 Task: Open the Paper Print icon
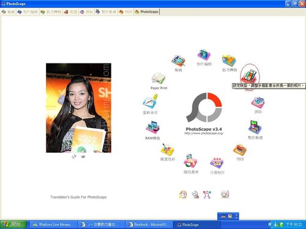point(159,79)
